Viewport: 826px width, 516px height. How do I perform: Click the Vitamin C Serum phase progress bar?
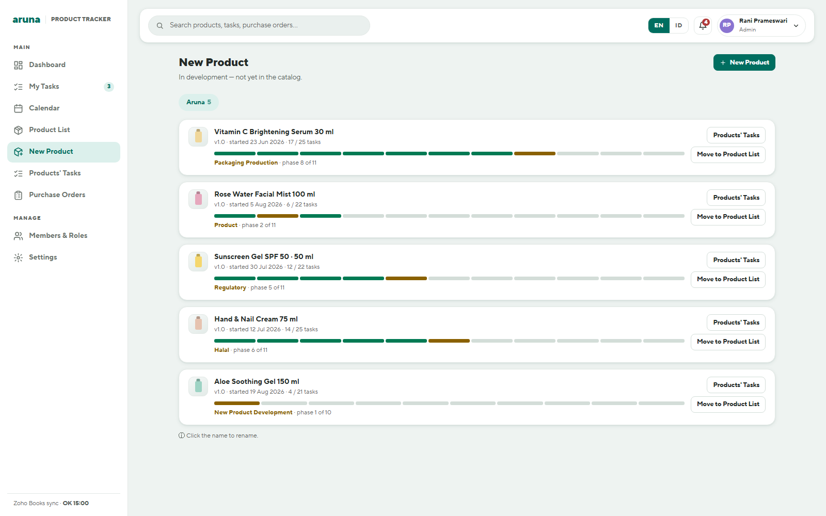pos(449,153)
